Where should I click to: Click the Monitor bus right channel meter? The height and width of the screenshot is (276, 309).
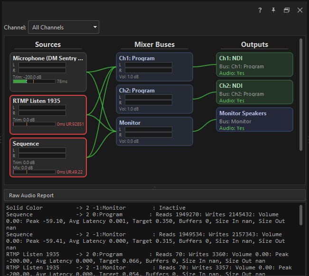point(149,135)
